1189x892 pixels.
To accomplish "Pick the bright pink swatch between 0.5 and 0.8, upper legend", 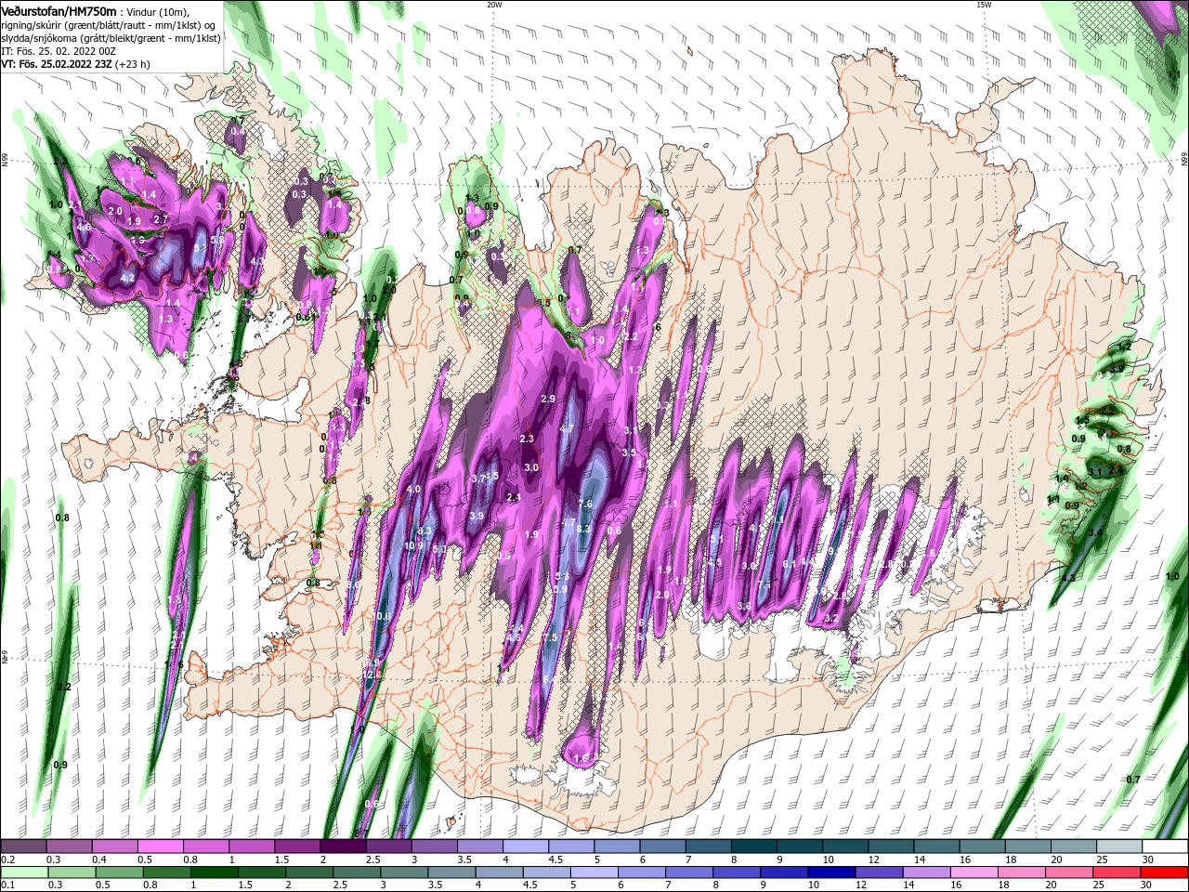I will point(161,846).
